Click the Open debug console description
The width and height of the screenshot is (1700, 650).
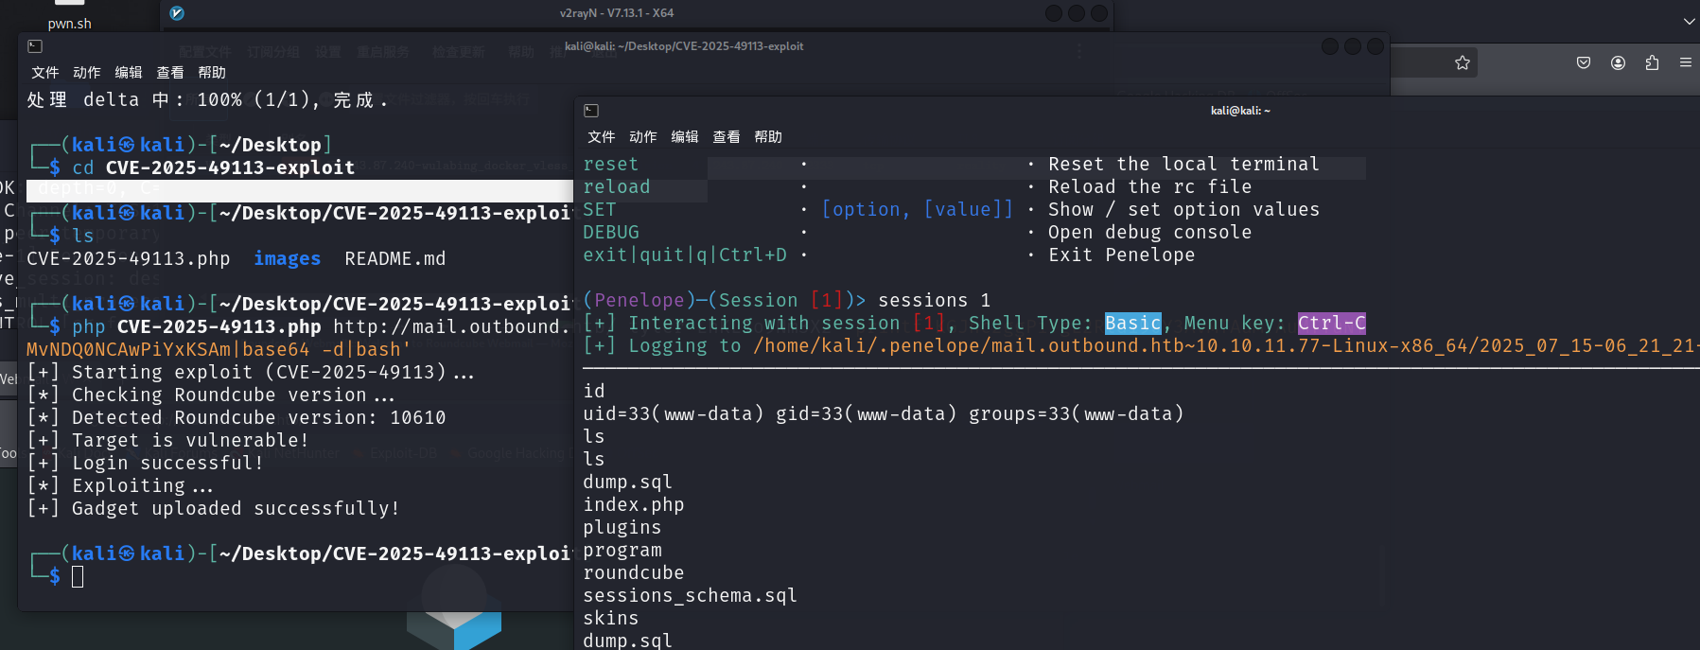tap(1149, 233)
